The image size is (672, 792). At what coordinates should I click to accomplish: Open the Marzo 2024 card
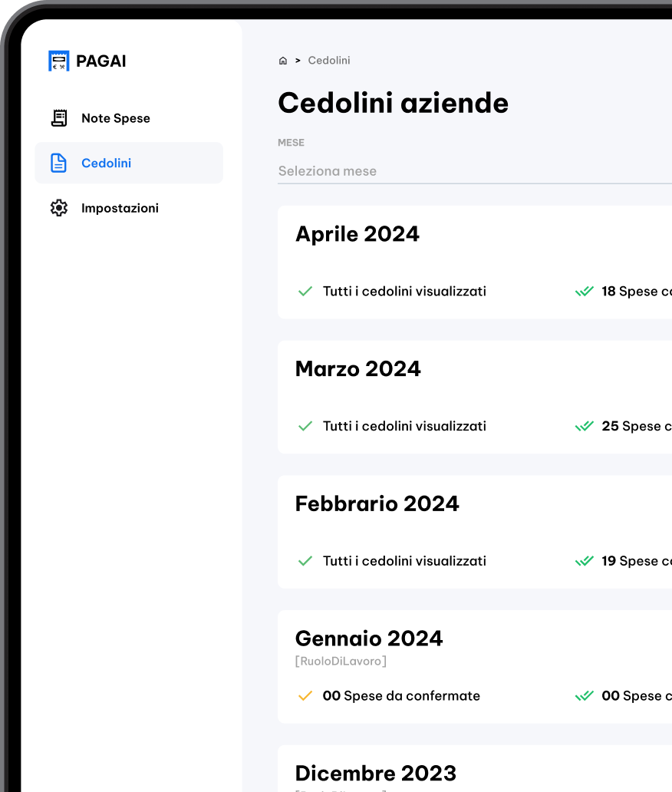click(475, 397)
